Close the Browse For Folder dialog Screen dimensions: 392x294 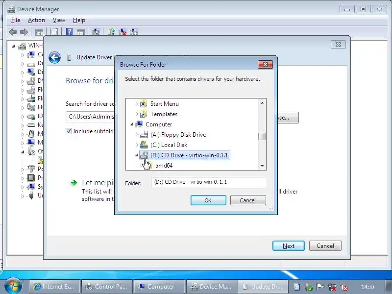tap(265, 65)
